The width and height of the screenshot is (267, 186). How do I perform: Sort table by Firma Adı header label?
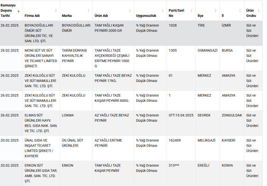coord(32,16)
